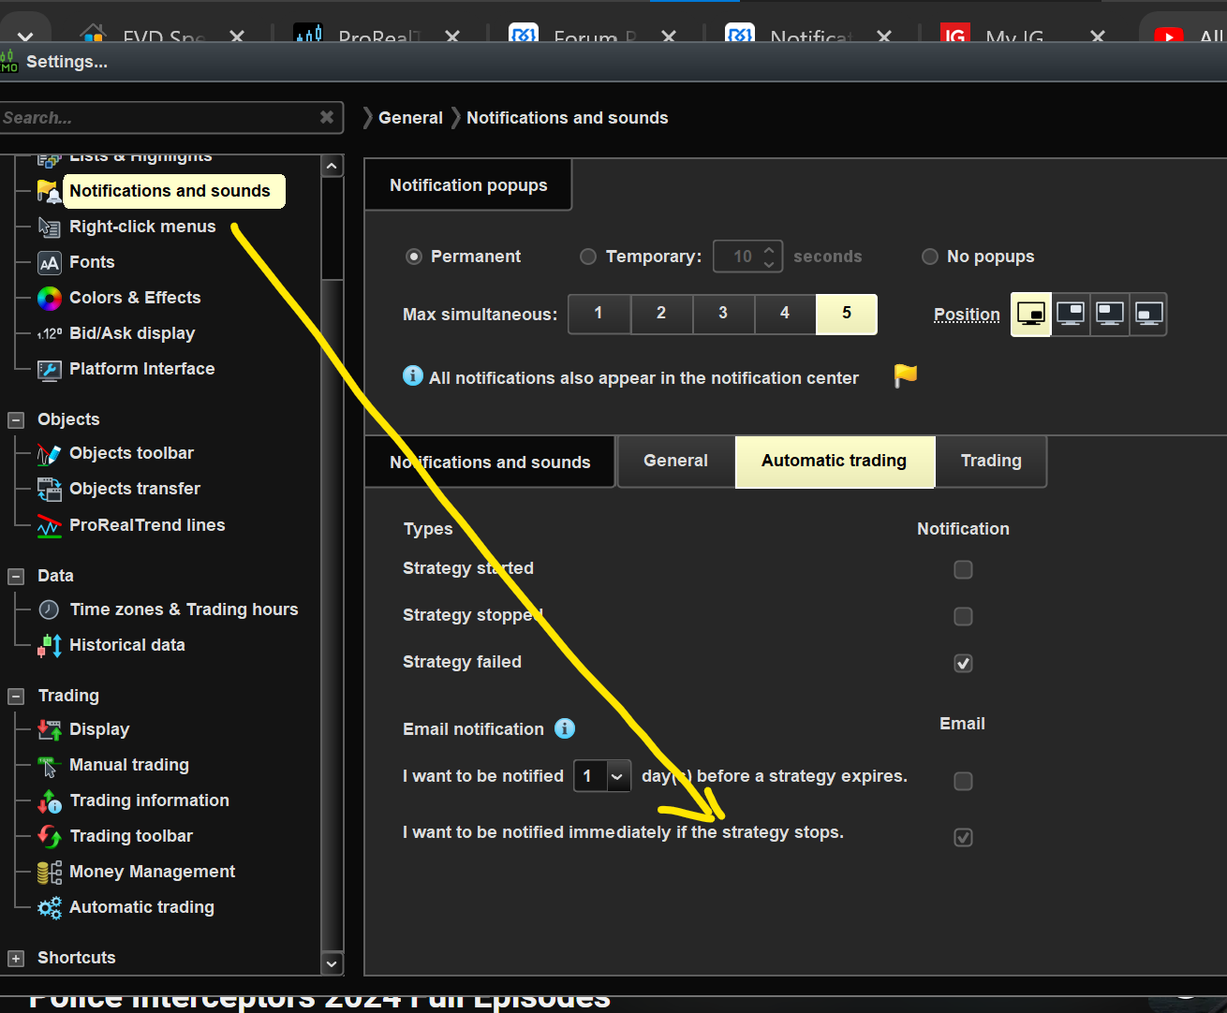Set popup position to bottom-right monitor icon
This screenshot has width=1227, height=1013.
[x=1031, y=314]
